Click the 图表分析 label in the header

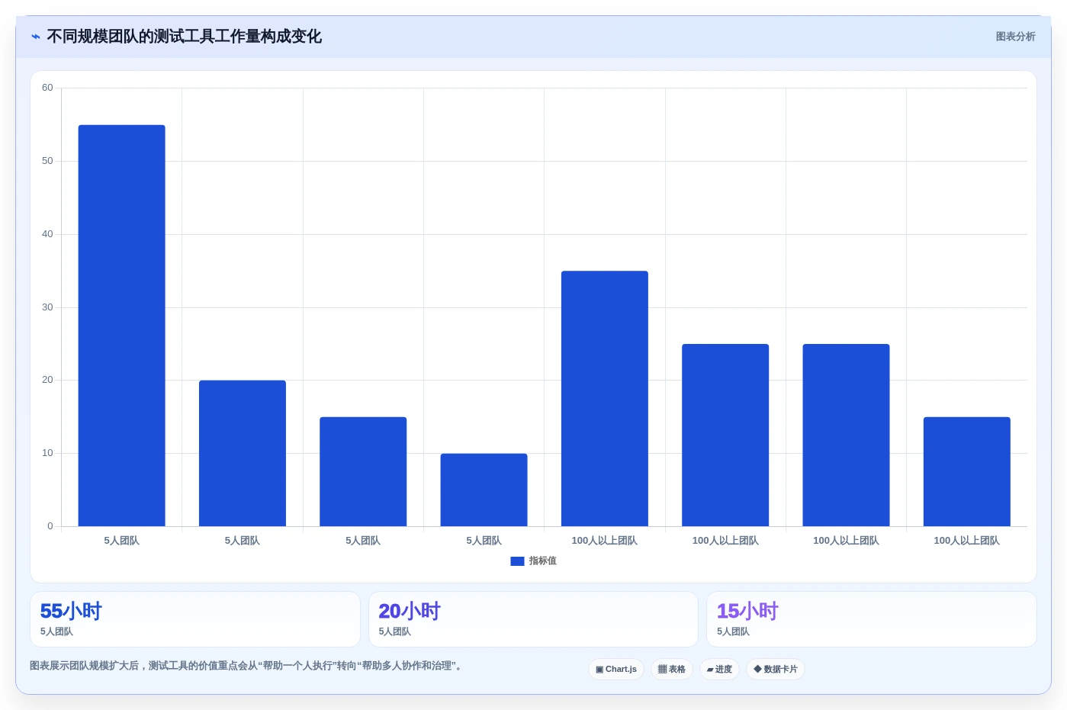[x=1015, y=37]
